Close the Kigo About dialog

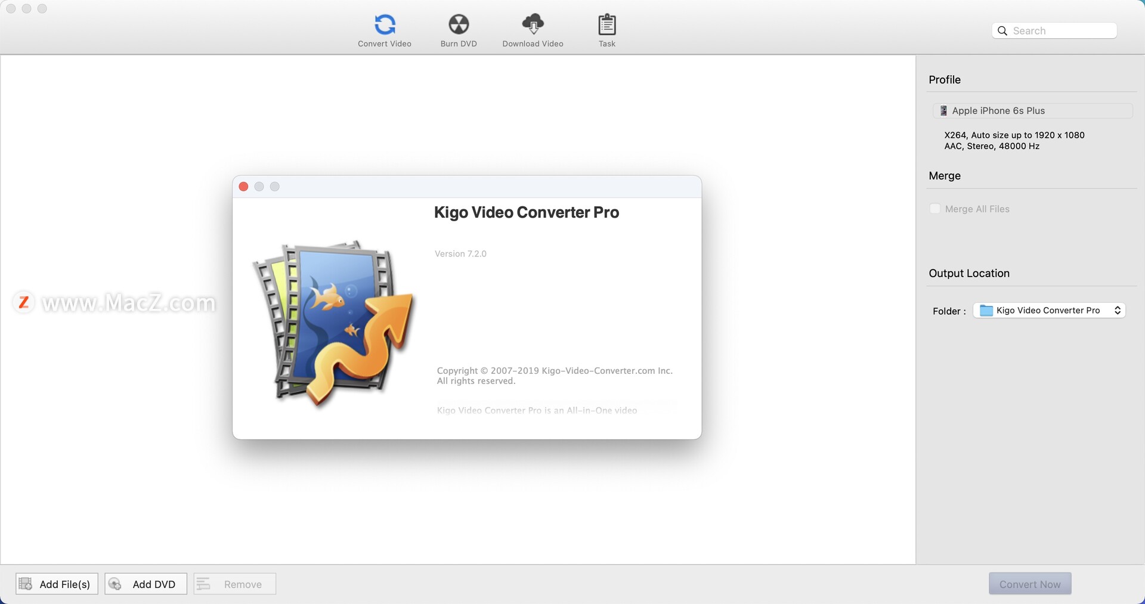pos(243,187)
